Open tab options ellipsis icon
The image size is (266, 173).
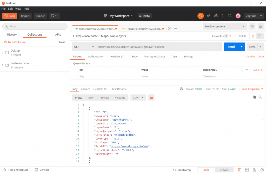pos(176,29)
